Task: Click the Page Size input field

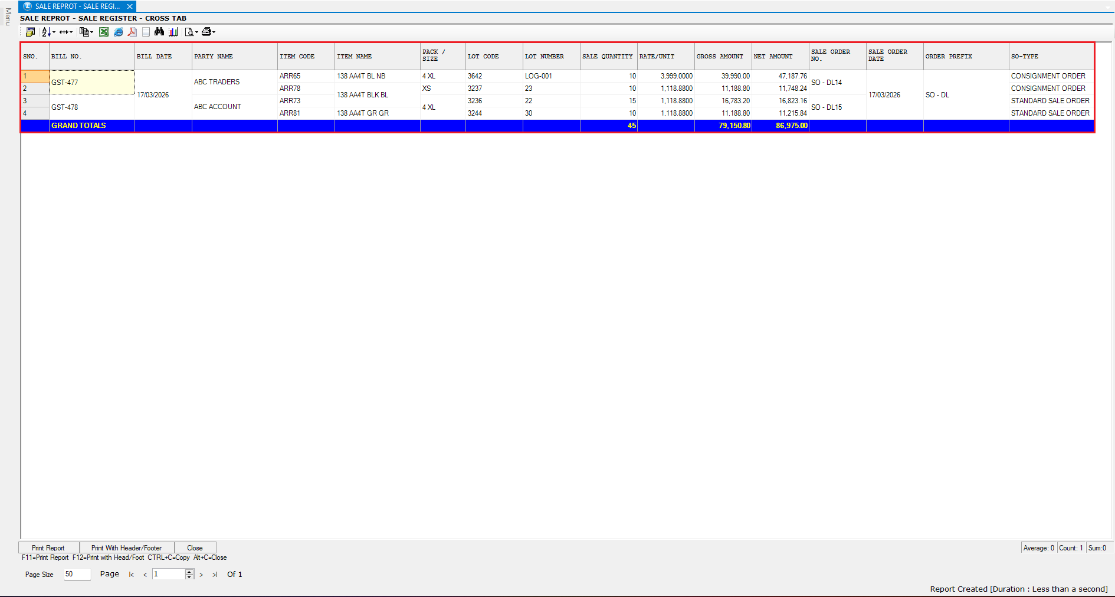Action: pos(77,574)
